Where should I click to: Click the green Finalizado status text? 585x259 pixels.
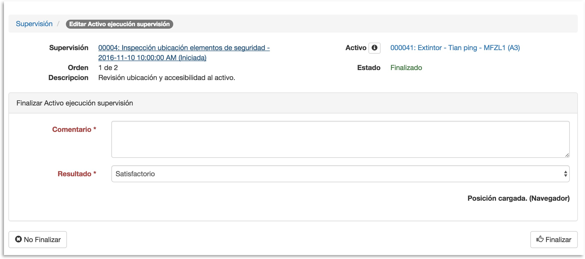coord(406,68)
